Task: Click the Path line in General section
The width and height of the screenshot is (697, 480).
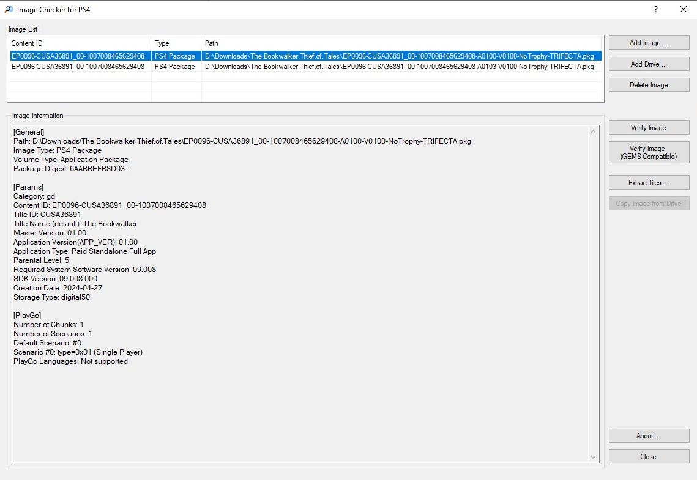Action: pyautogui.click(x=242, y=141)
